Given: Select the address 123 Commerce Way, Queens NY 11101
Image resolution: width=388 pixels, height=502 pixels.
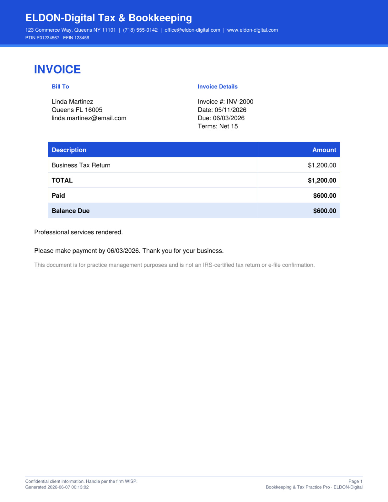Looking at the screenshot, I should click(x=71, y=30).
